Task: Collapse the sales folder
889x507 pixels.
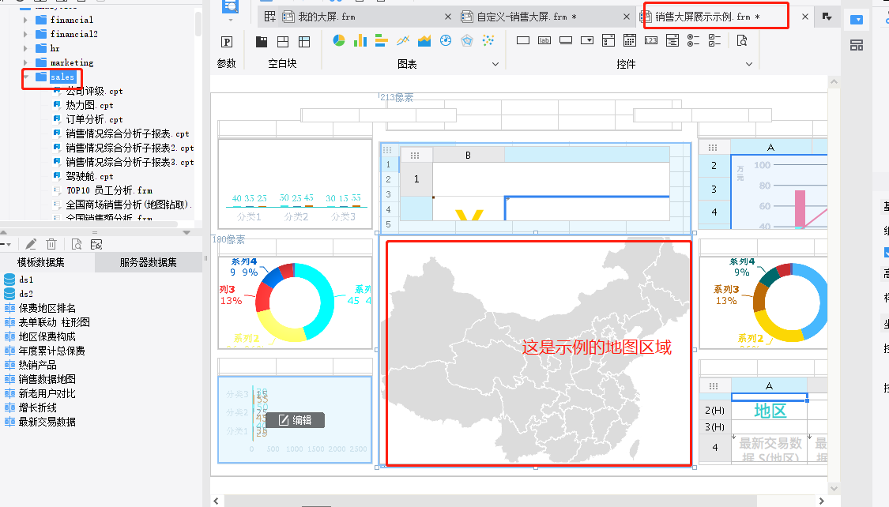Action: point(26,77)
